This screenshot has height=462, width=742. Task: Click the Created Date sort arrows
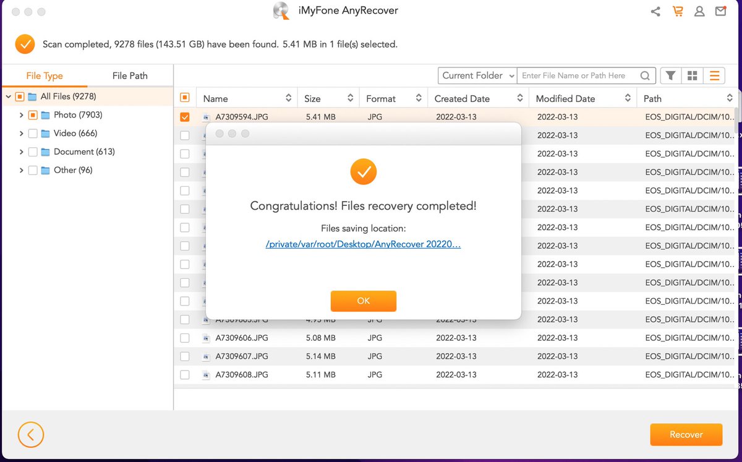(x=520, y=98)
